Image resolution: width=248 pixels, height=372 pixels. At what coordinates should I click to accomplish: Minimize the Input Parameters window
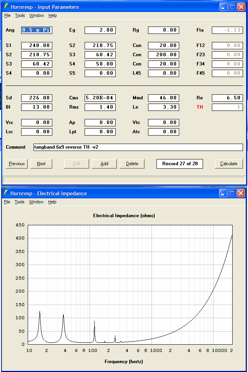click(x=223, y=7)
